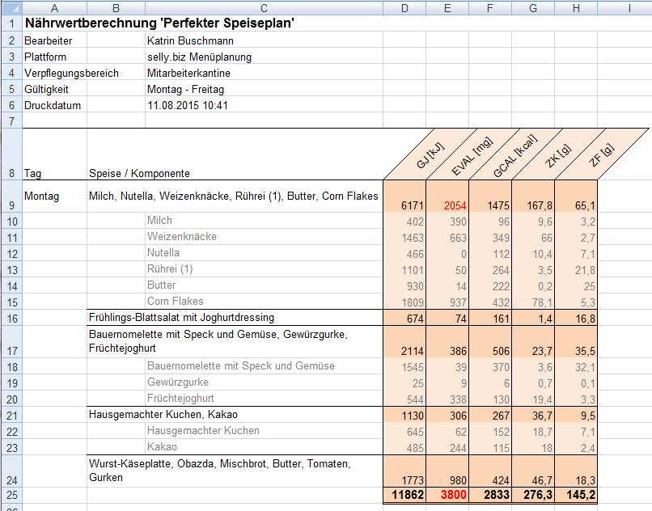
Task: Select column header I
Action: (628, 7)
